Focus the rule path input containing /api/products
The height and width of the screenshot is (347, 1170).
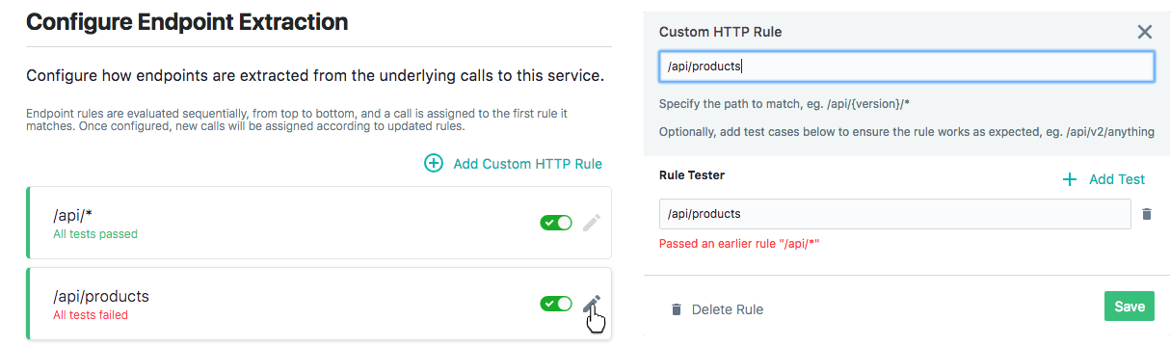point(906,67)
